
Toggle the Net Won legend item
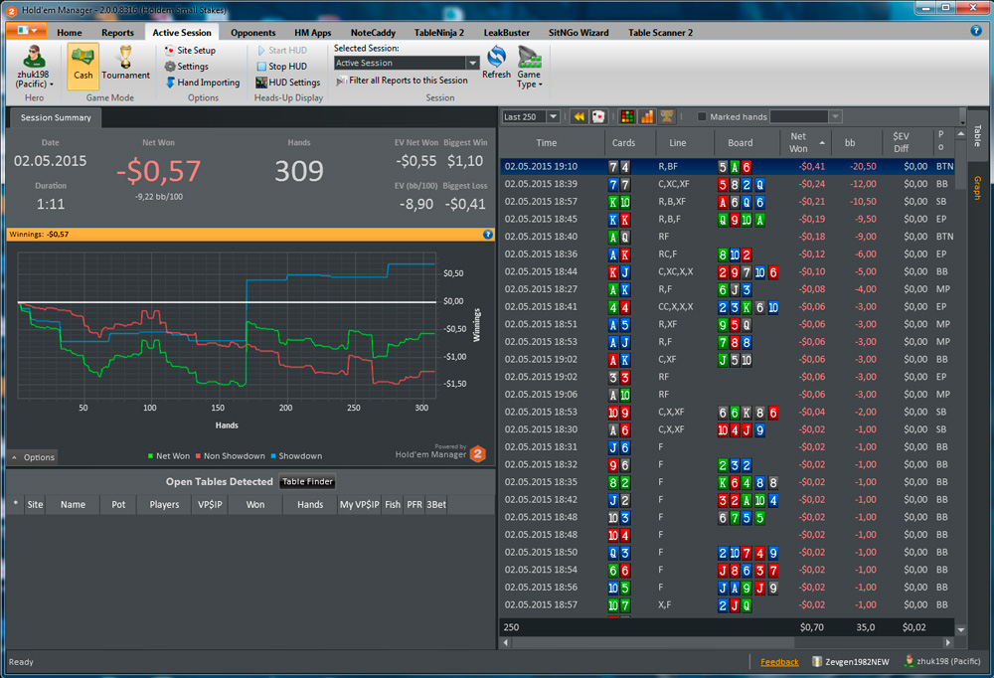click(169, 456)
